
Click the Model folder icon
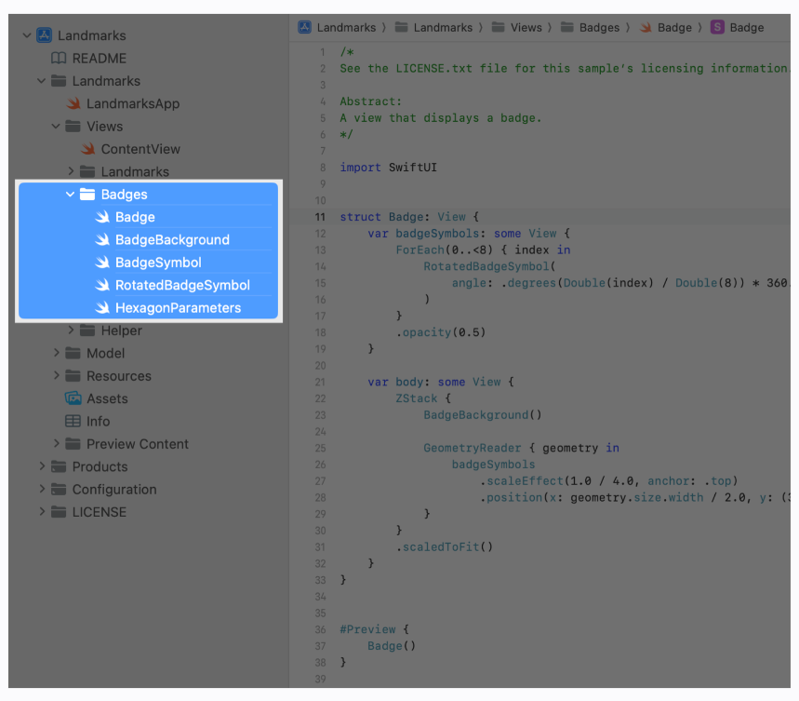73,354
